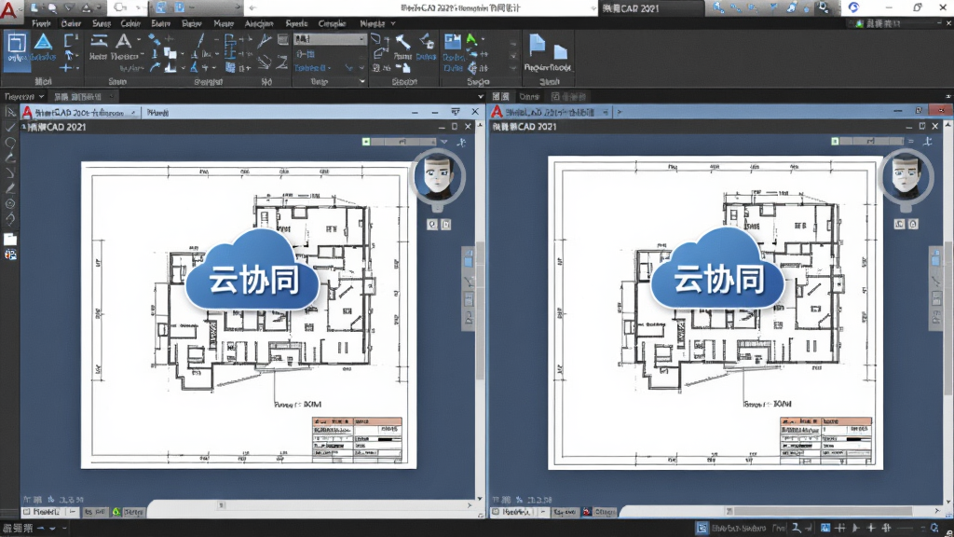Image resolution: width=954 pixels, height=537 pixels.
Task: Open the last ribbon tab before the arrow
Action: 373,23
